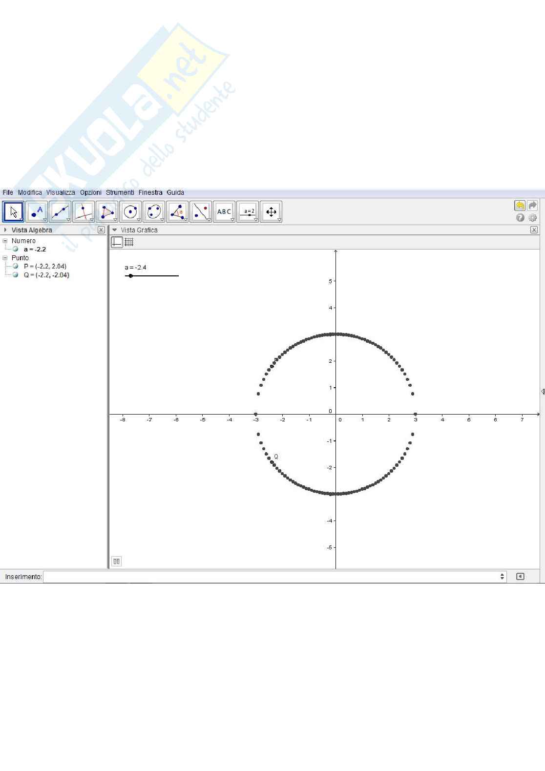Toggle the grid display button
The height and width of the screenshot is (771, 545).
[129, 242]
